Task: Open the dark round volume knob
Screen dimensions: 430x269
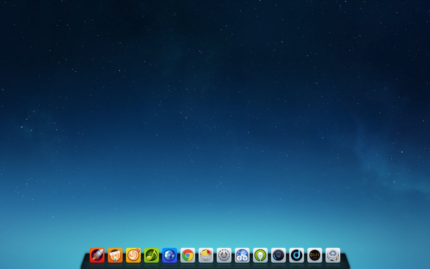Action: coord(278,255)
